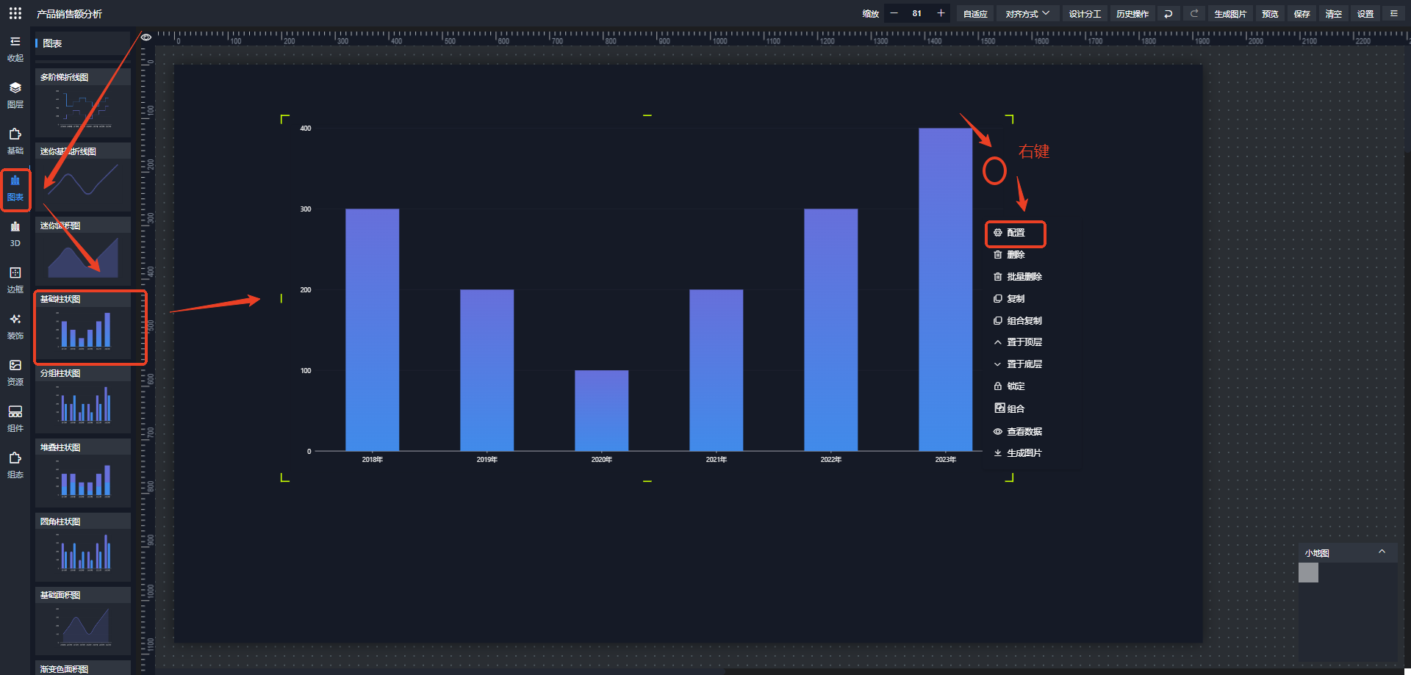Click the 产品销售额分析 project title
This screenshot has height=675, width=1411.
click(69, 14)
